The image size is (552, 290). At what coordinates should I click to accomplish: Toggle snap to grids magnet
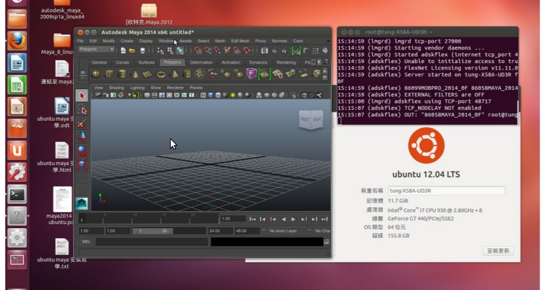[x=198, y=51]
